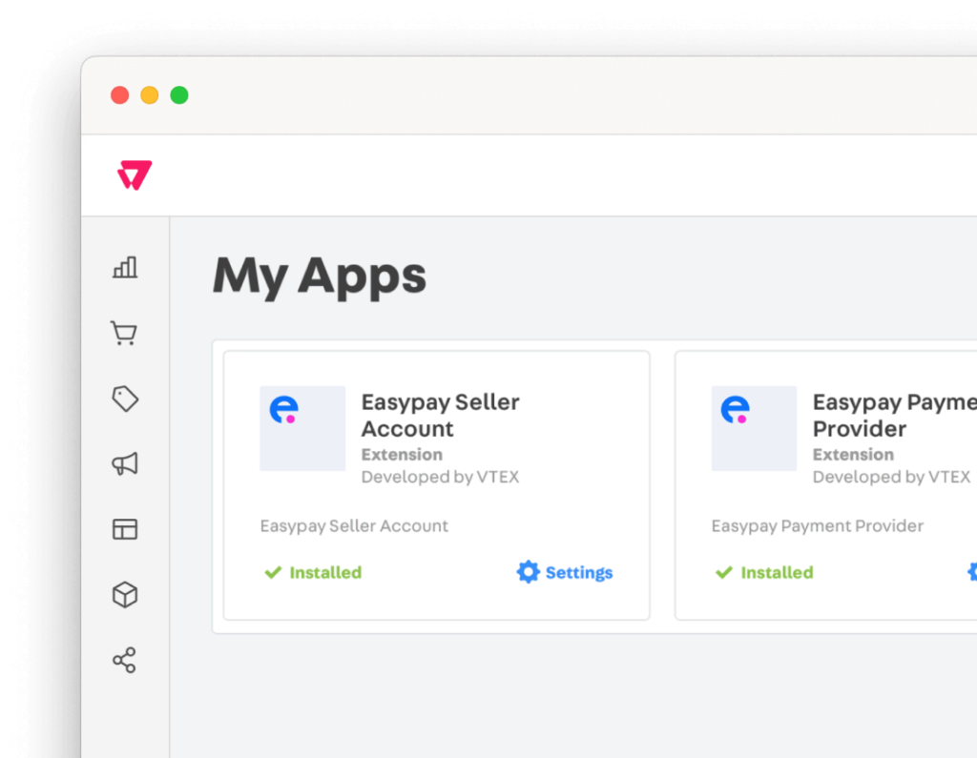Click Installed status on Easypay Payment Provider
Image resolution: width=977 pixels, height=758 pixels.
pyautogui.click(x=776, y=573)
